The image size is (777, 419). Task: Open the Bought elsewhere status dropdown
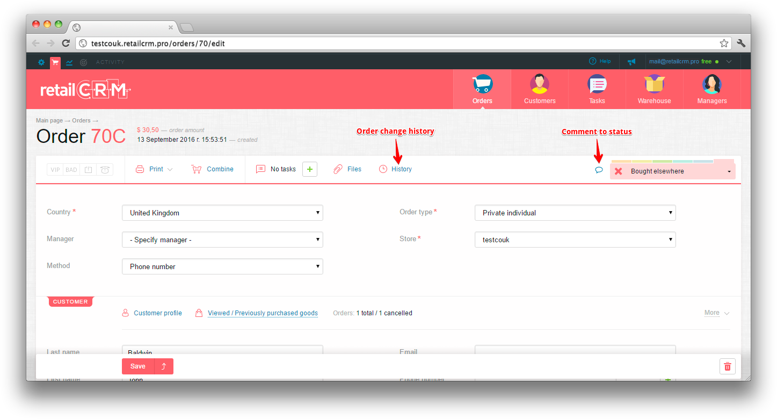pyautogui.click(x=672, y=171)
